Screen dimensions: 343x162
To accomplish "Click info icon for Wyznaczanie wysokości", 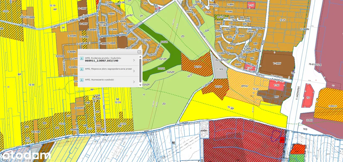I will 81,80.
